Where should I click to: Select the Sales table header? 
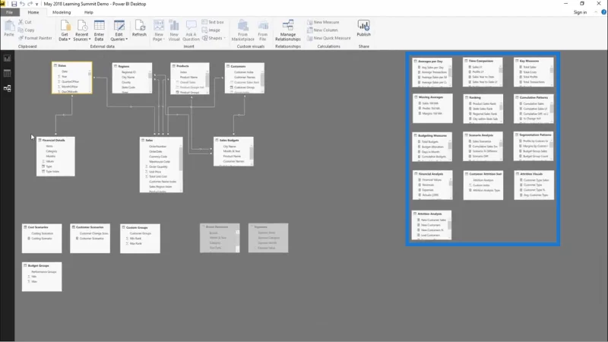click(x=161, y=140)
